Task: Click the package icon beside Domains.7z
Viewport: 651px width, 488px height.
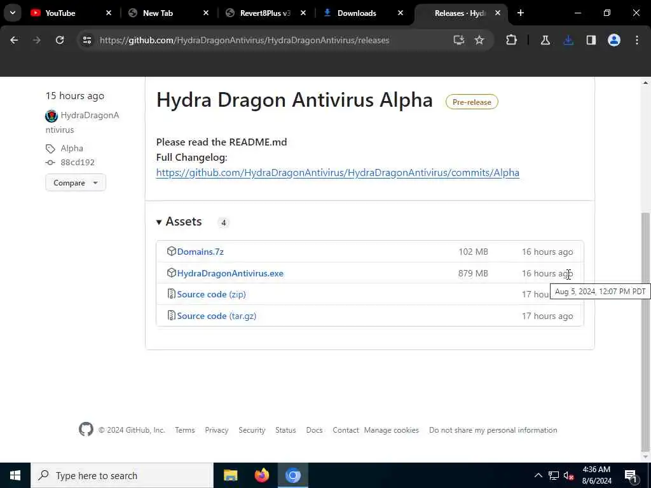Action: coord(172,251)
